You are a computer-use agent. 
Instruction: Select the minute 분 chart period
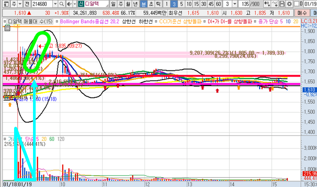click(x=144, y=4)
